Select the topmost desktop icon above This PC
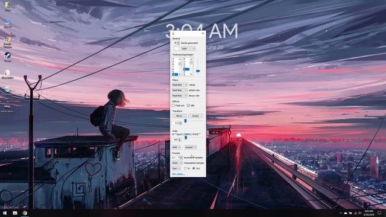The width and height of the screenshot is (386, 217). pyautogui.click(x=8, y=7)
